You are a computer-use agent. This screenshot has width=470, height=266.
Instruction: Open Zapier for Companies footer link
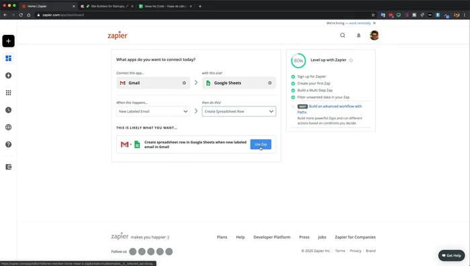click(x=355, y=237)
